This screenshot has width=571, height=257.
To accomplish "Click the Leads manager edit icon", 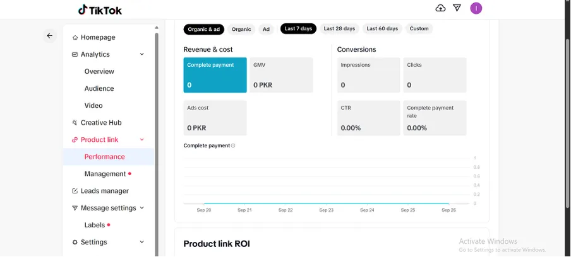I will point(75,191).
